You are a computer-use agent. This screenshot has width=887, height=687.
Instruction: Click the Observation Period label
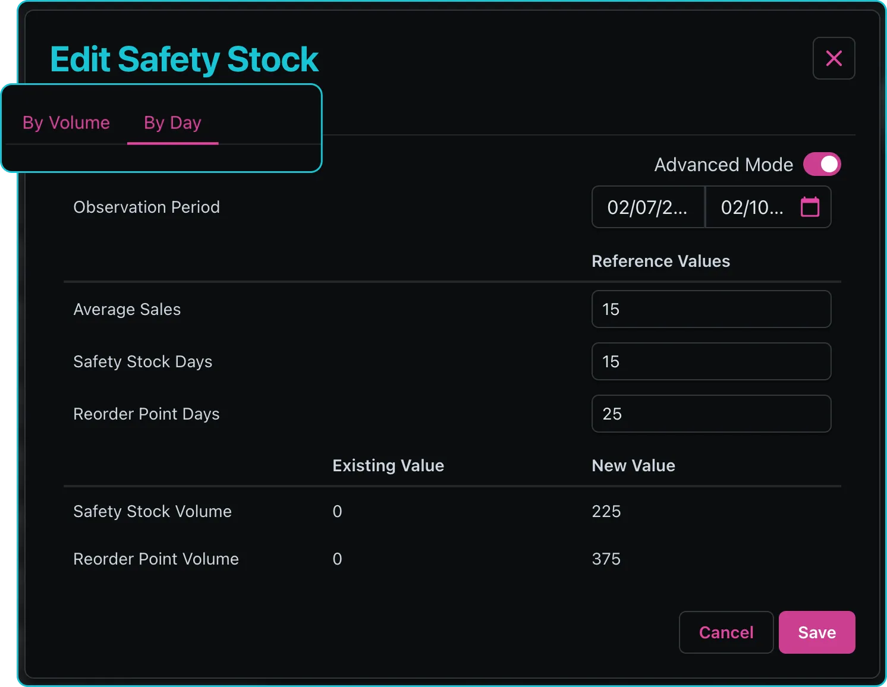146,207
